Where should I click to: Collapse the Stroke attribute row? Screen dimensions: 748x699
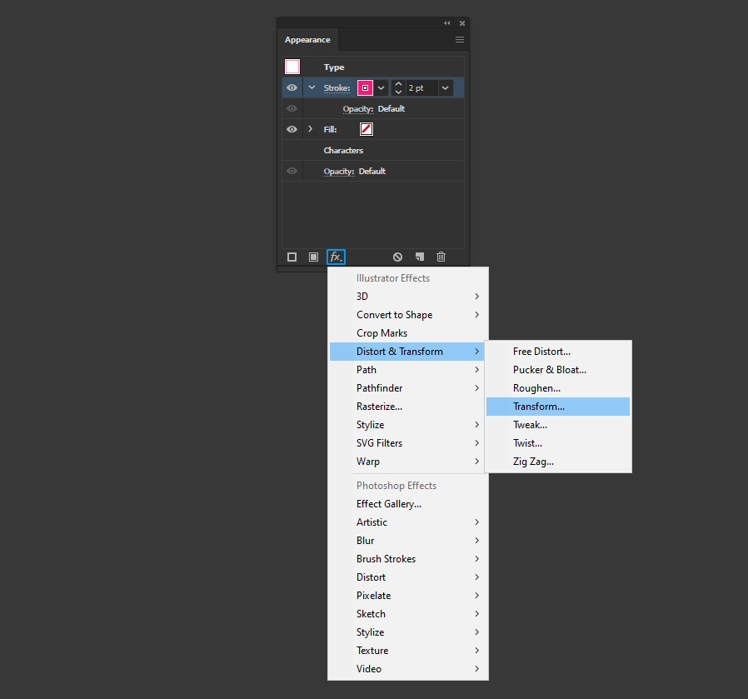point(312,87)
